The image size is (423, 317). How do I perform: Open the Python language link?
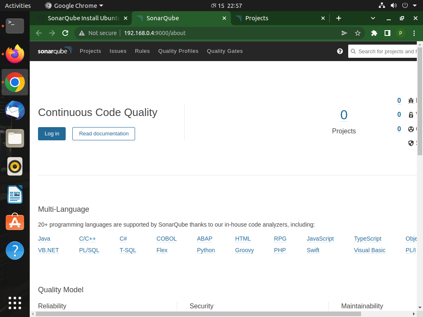coord(206,250)
